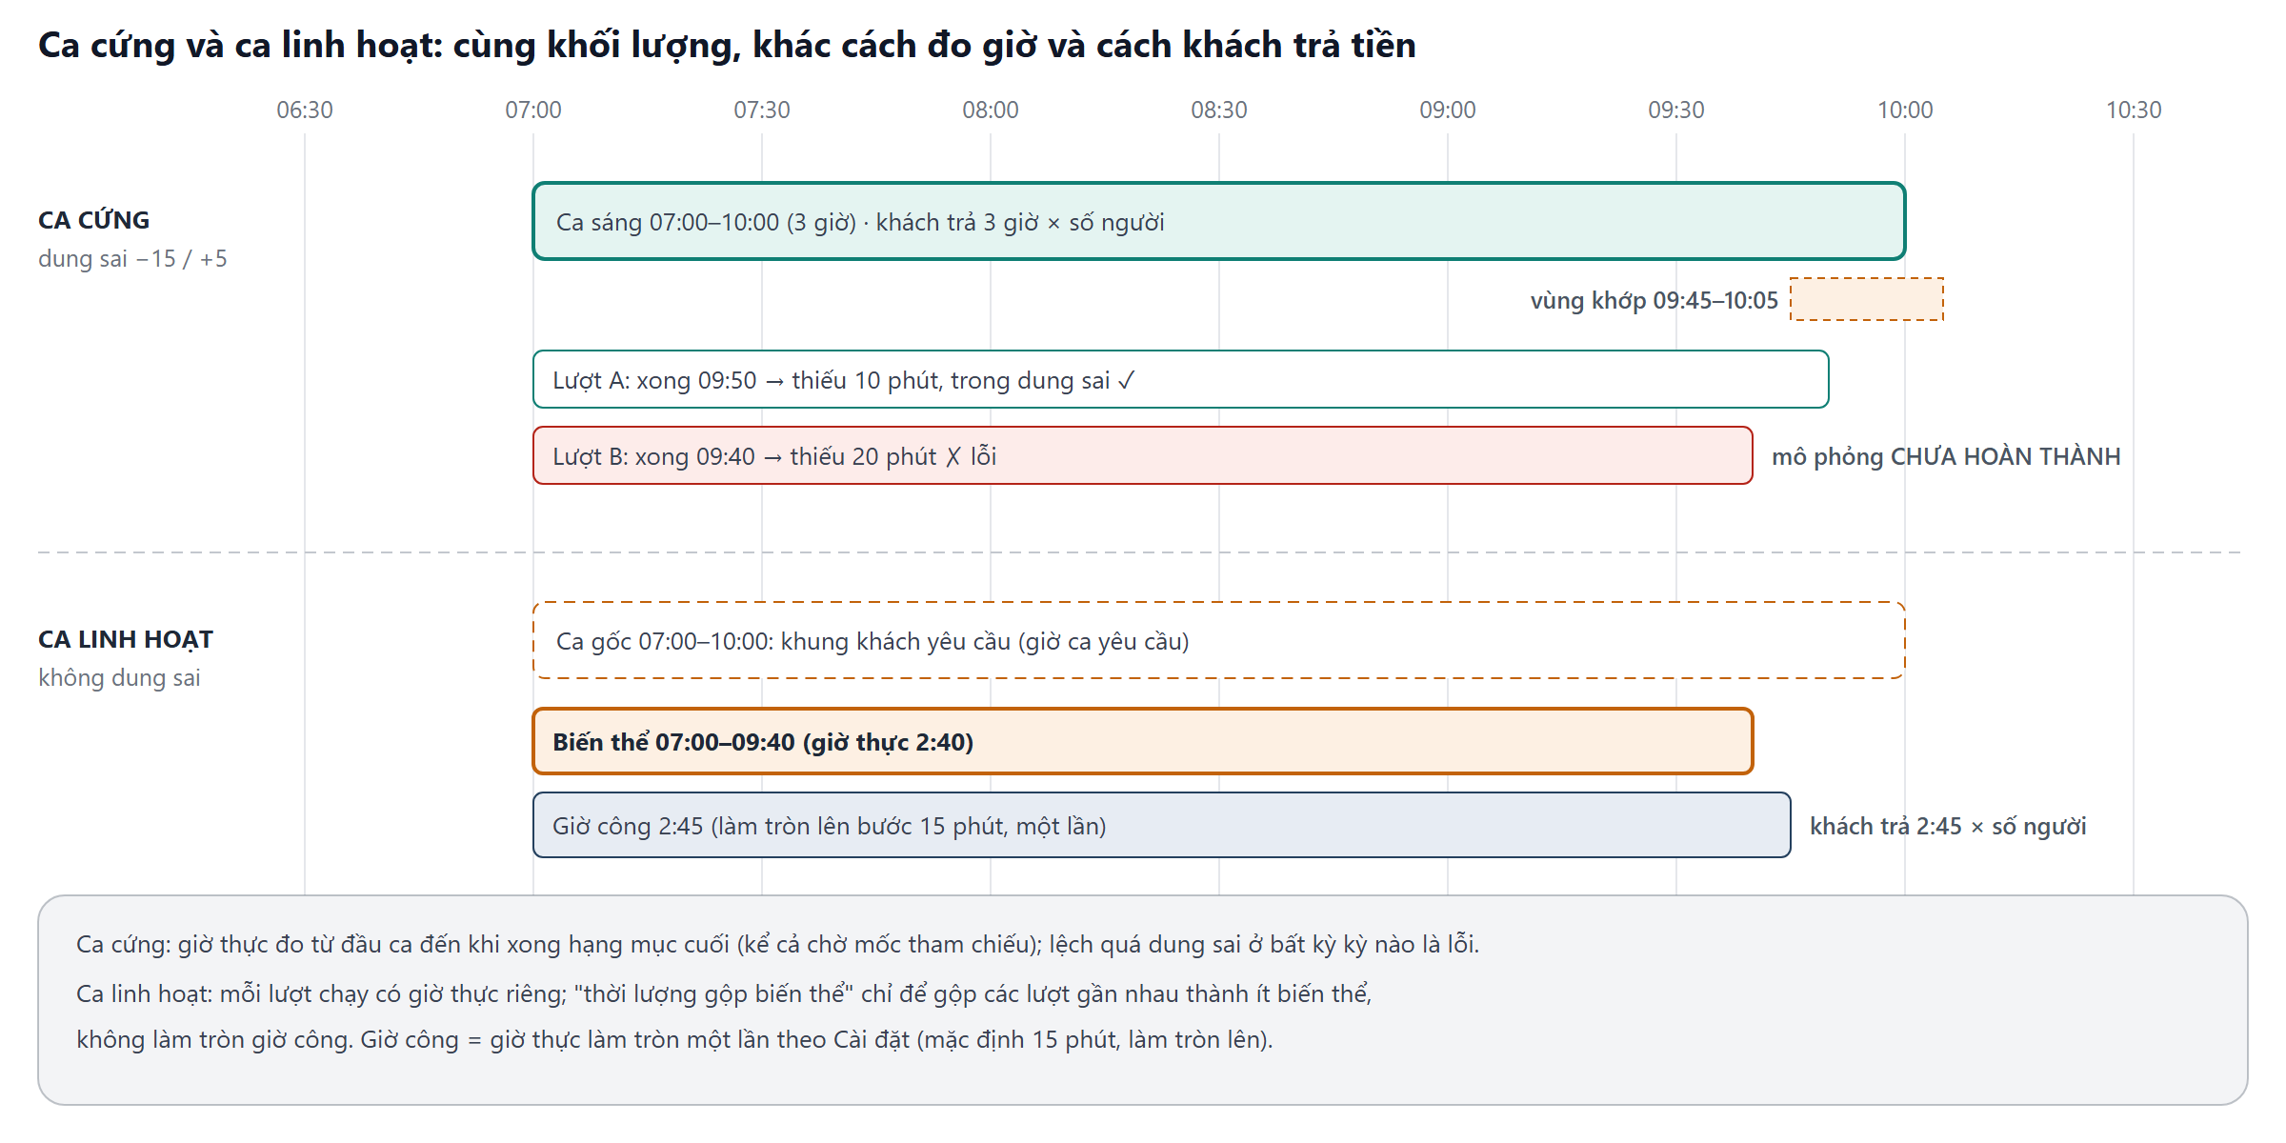Viewport: 2286px width, 1143px height.
Task: Select the red 'Lượt B: xong 09:40' bar
Action: [1143, 455]
